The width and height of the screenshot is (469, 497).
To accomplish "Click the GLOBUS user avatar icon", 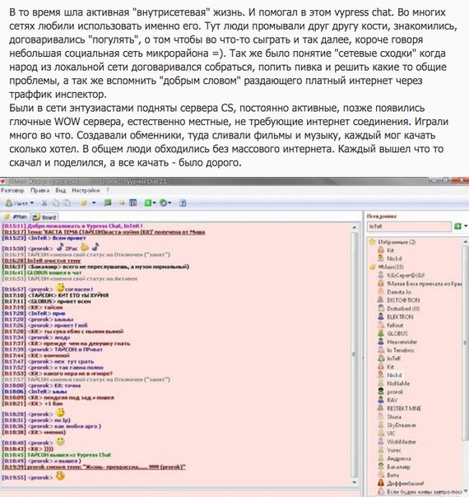I will [381, 333].
